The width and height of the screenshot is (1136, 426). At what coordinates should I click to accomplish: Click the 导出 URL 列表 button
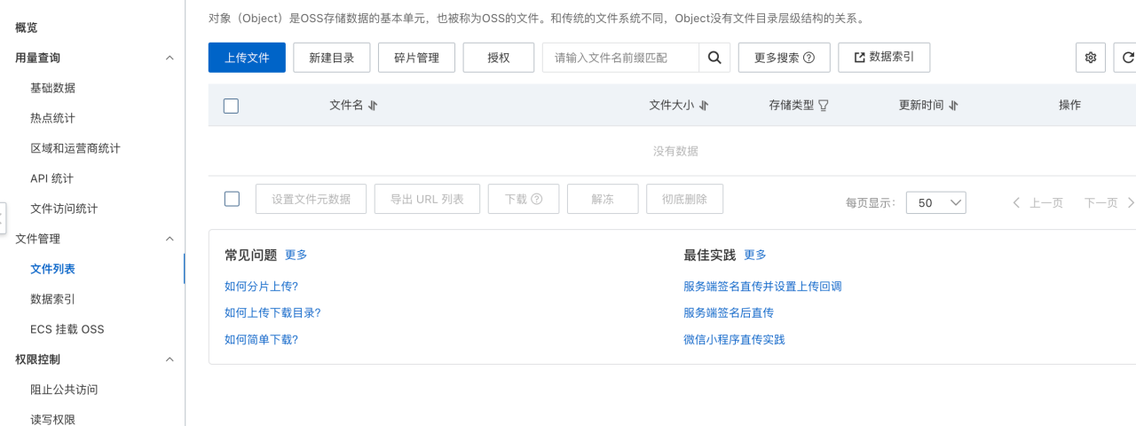coord(427,199)
